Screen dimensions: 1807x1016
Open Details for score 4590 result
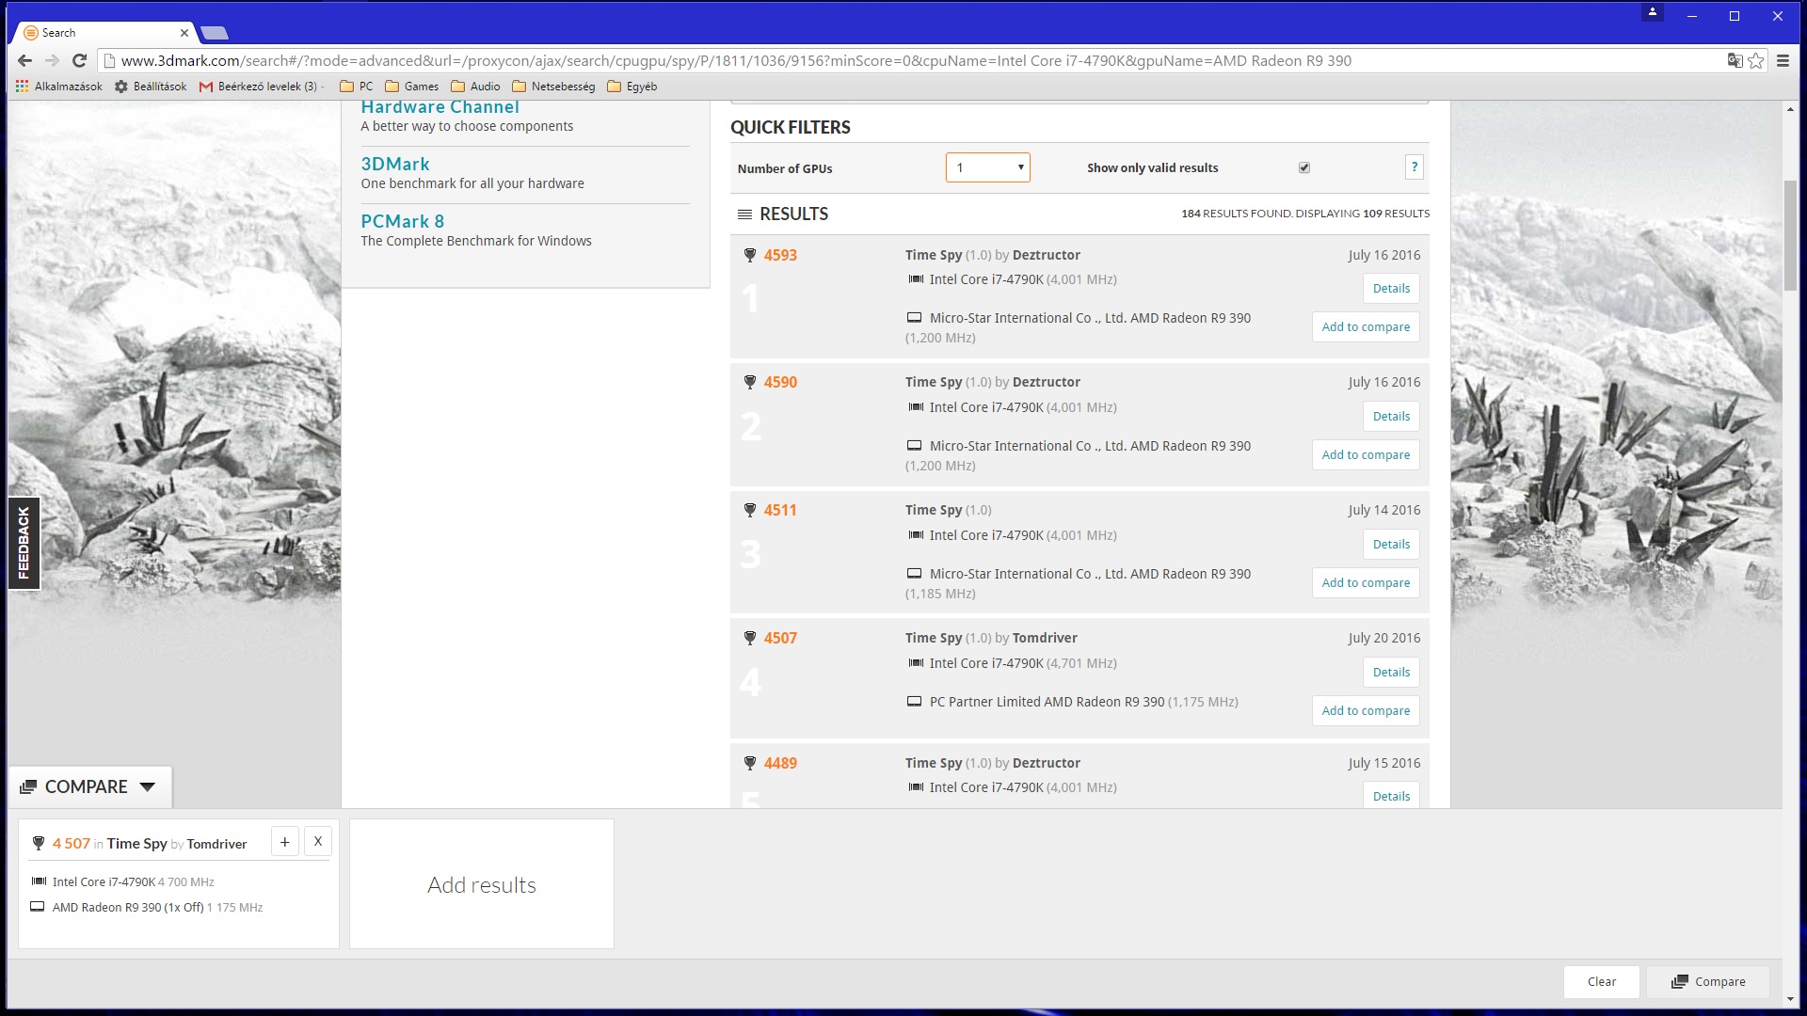point(1391,417)
